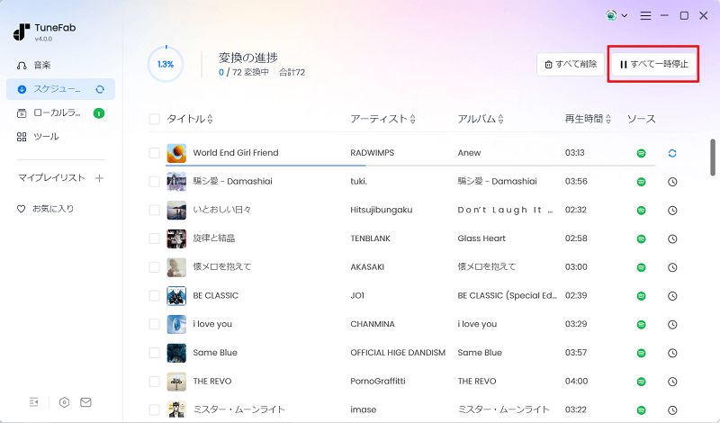Click waiting clock icon for 旋律と結晶
This screenshot has width=720, height=423.
click(672, 238)
